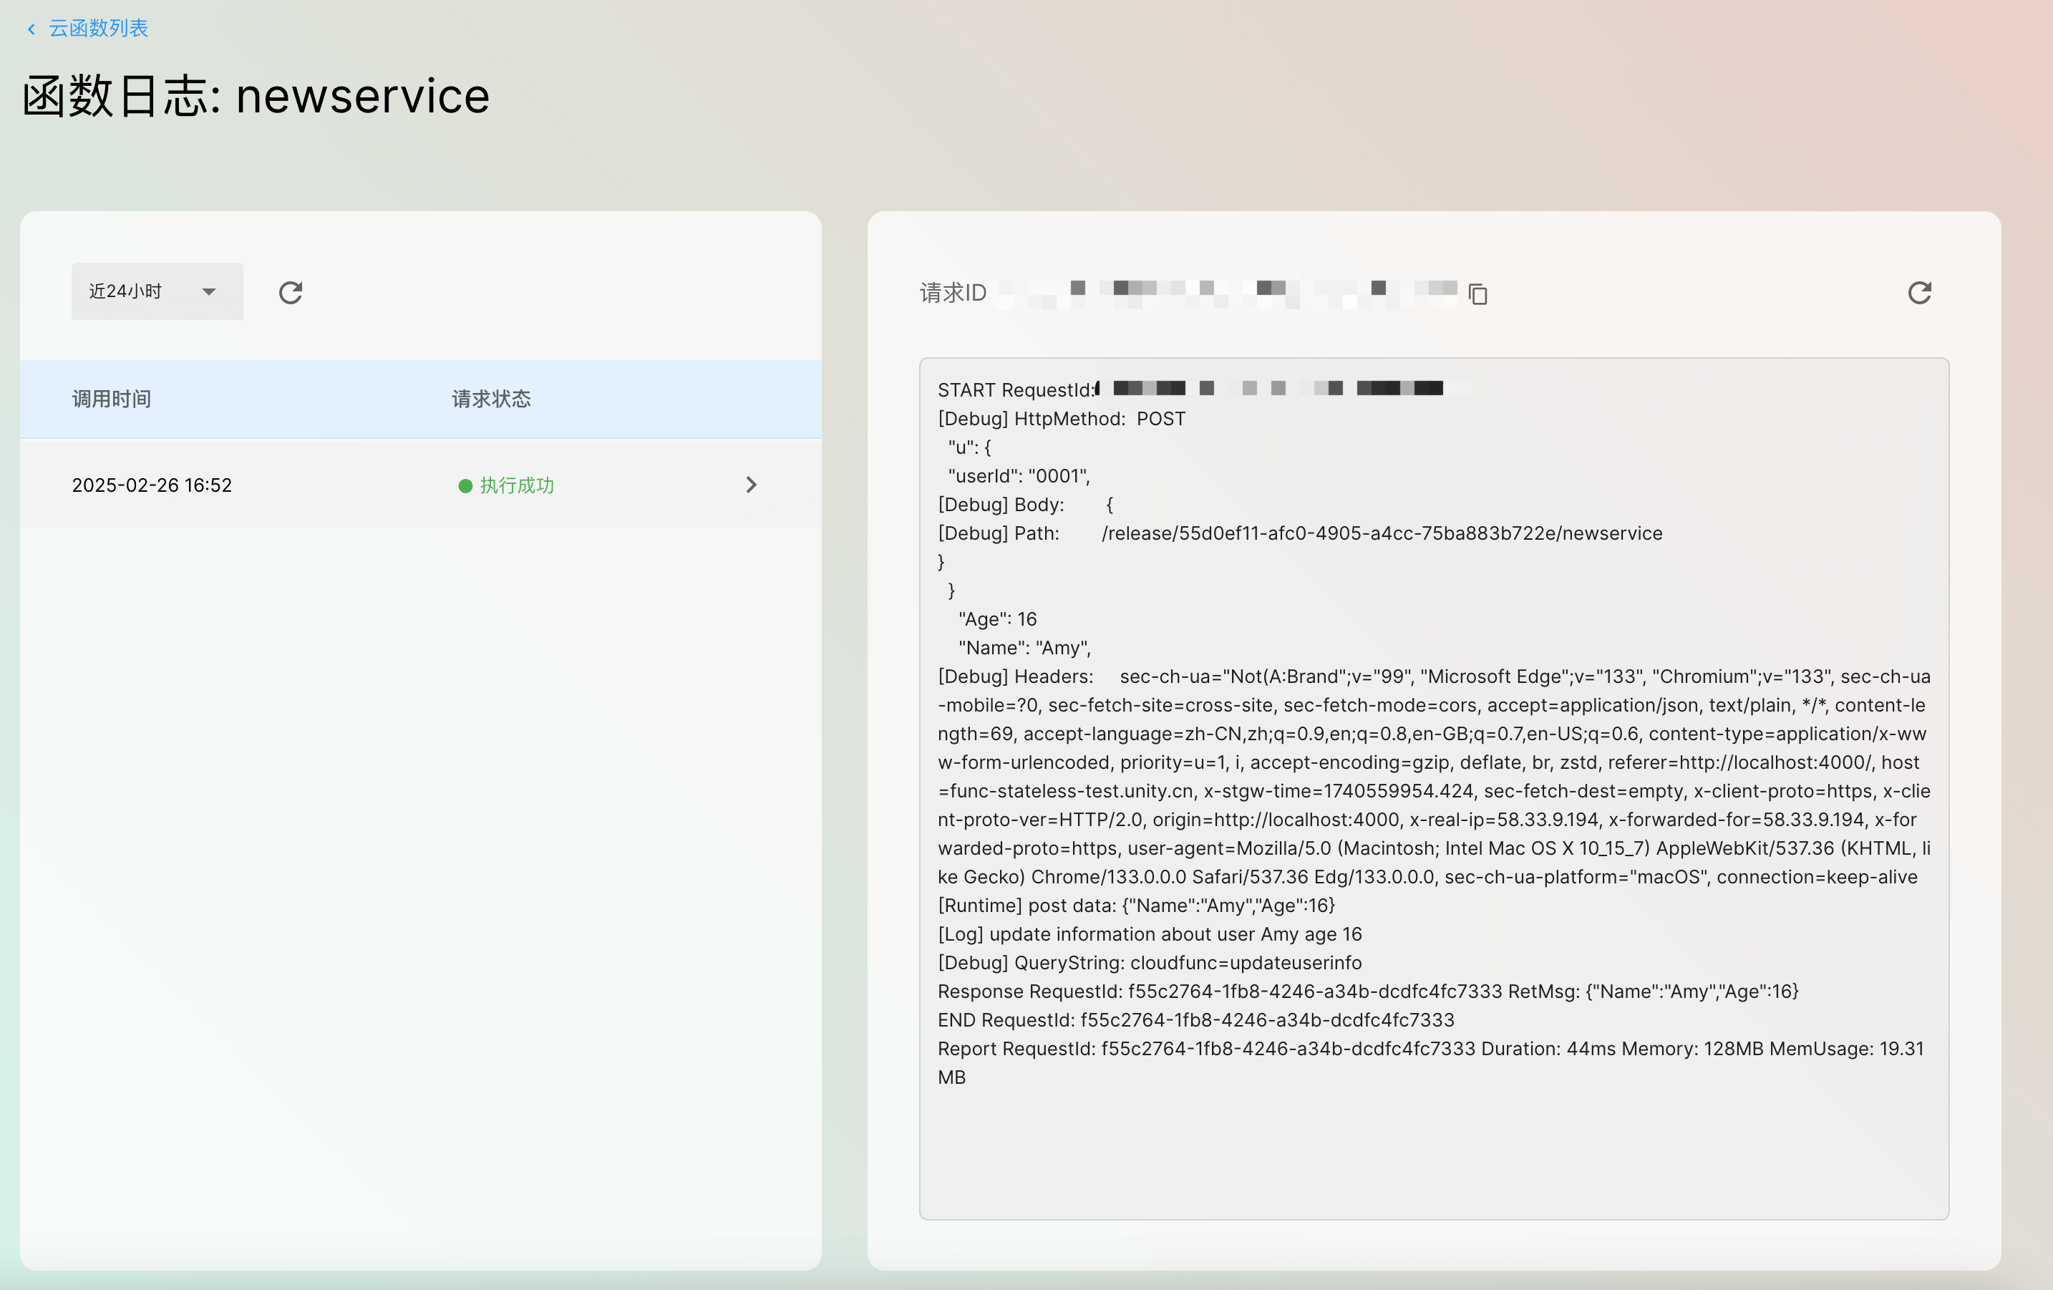The image size is (2053, 1290).
Task: Select the 2025-02-26 16:52 invocation entry
Action: point(152,485)
